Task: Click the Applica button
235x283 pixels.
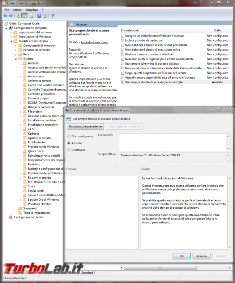Action: pos(221,256)
